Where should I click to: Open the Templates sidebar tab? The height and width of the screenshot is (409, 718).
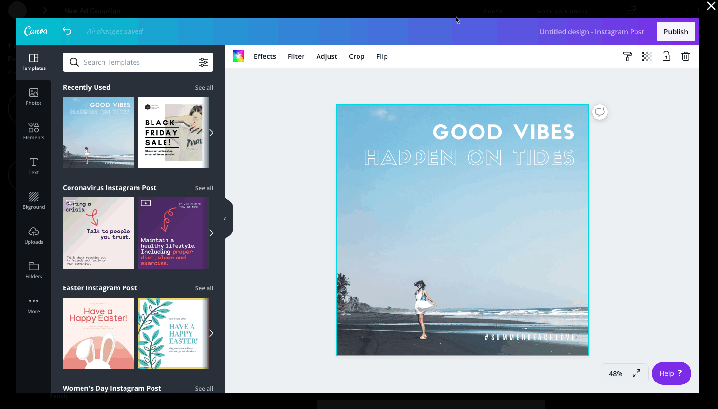click(x=34, y=62)
